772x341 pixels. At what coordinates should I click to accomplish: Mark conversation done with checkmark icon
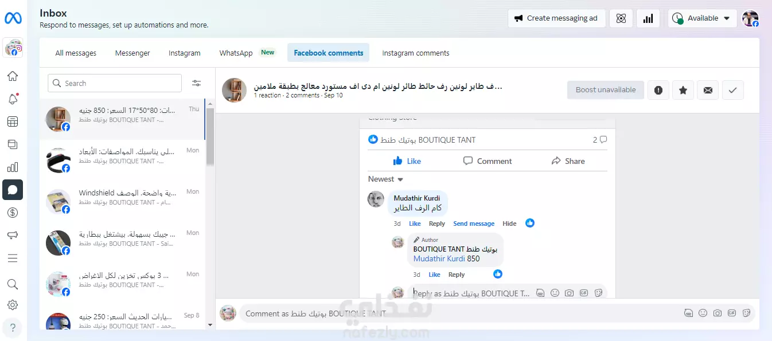[732, 90]
